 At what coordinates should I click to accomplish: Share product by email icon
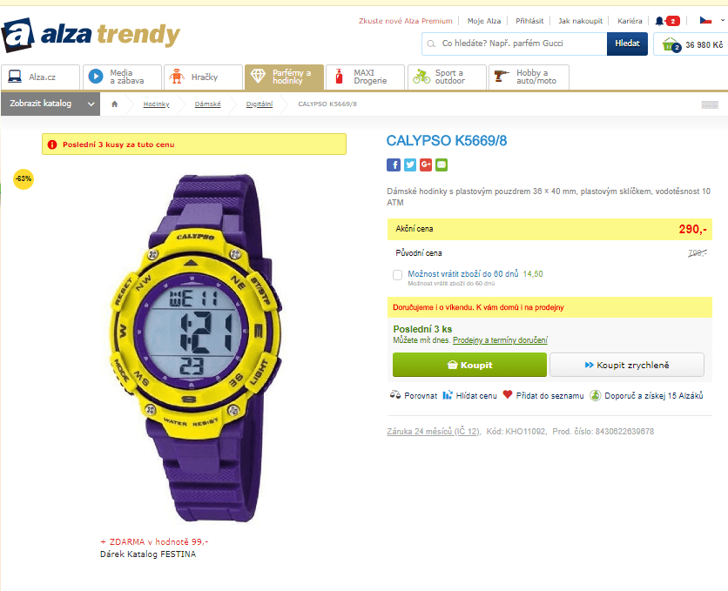point(442,165)
